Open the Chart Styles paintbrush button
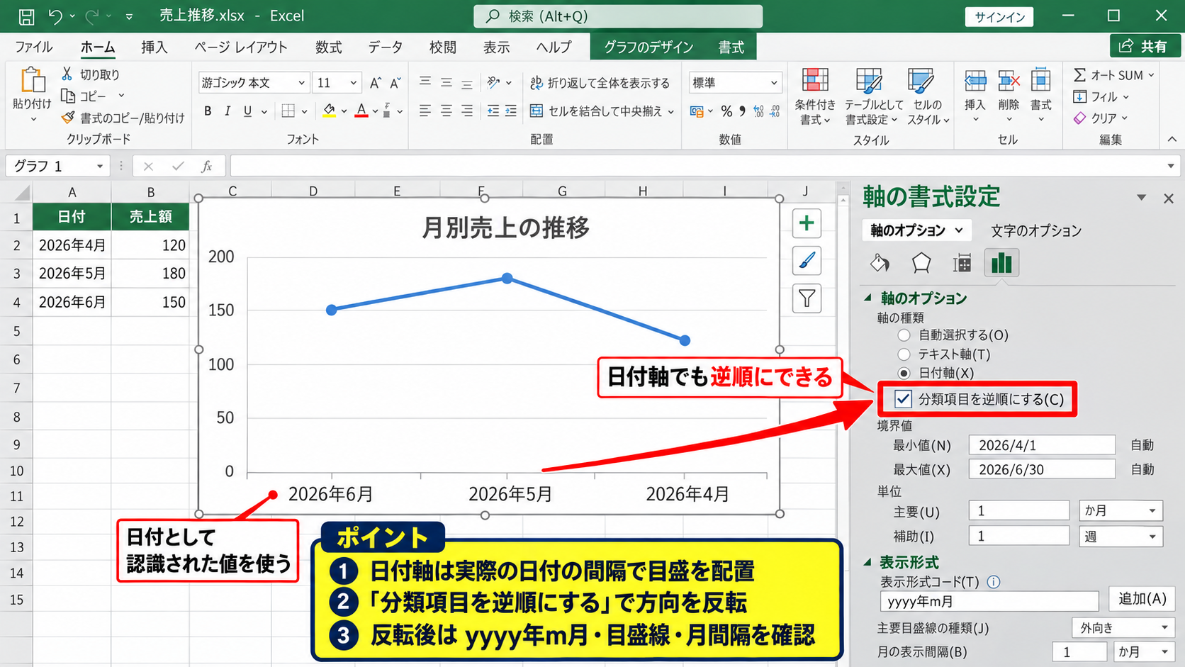 coord(807,261)
